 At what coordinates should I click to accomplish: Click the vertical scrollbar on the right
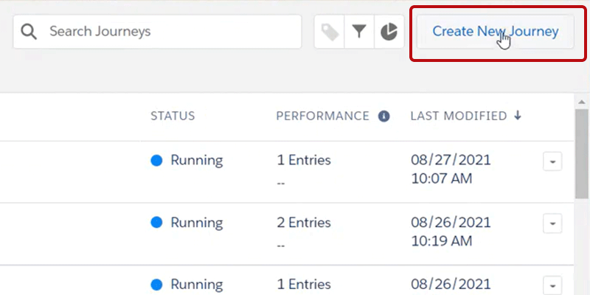tap(581, 155)
